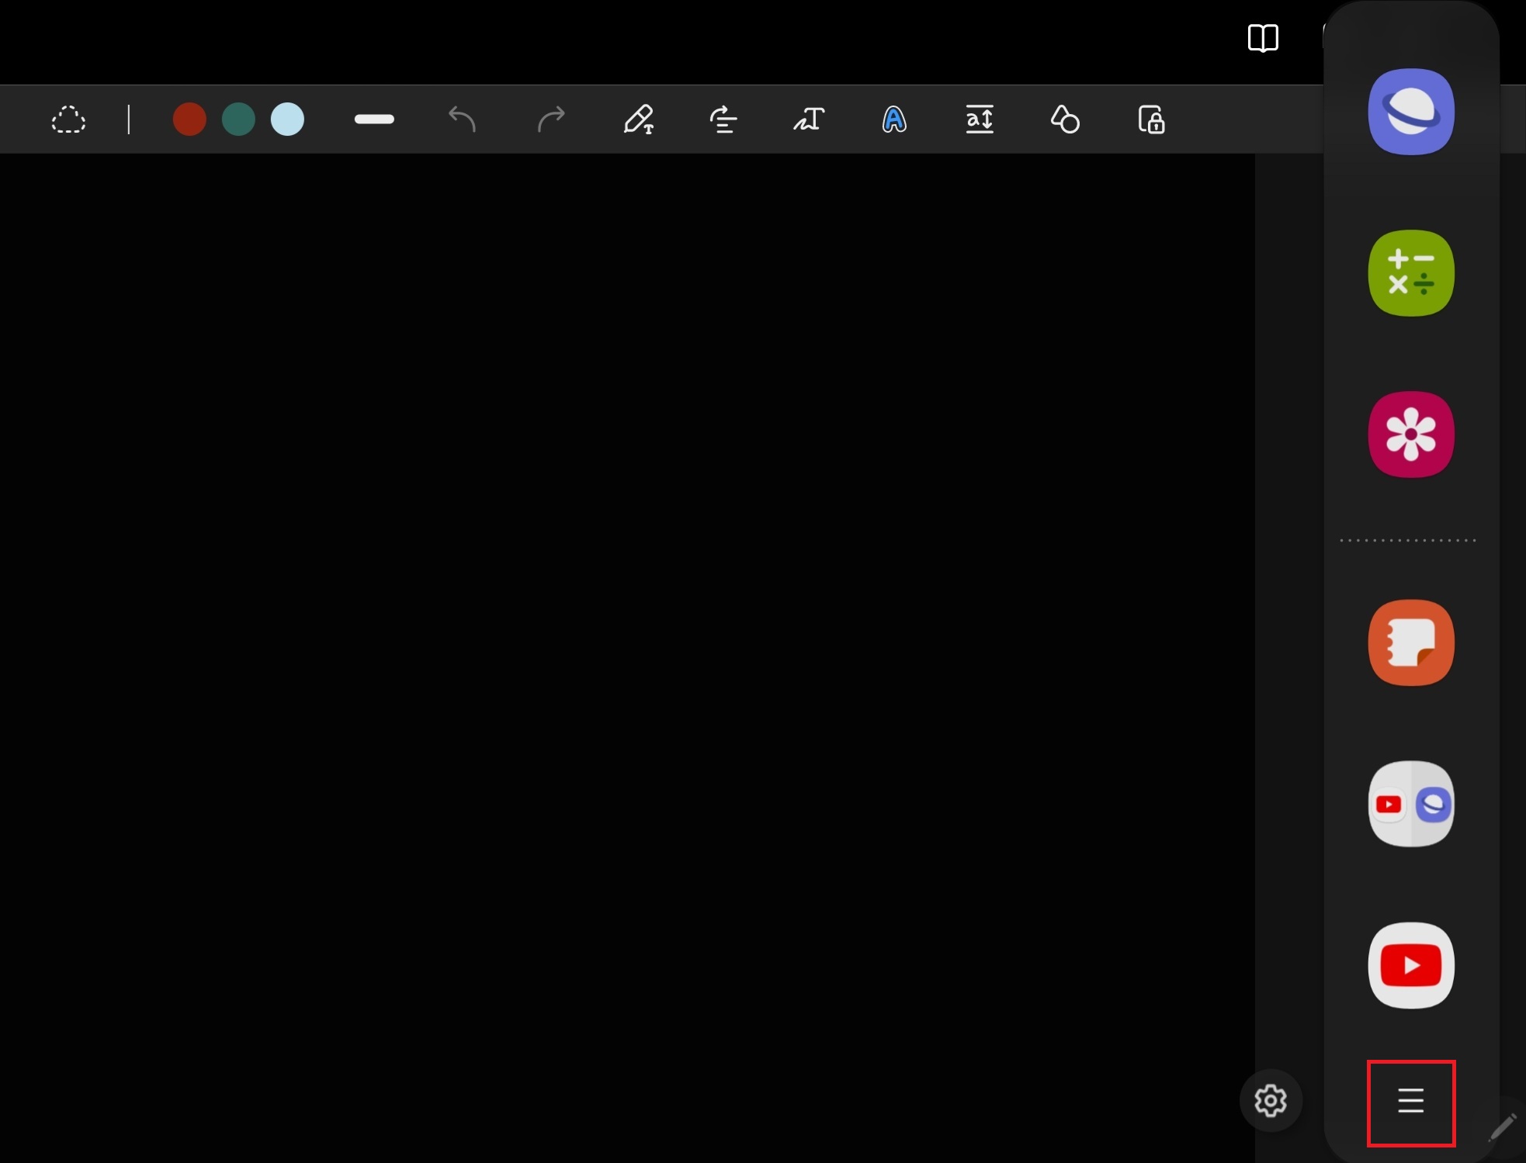Convert handwriting to text
This screenshot has height=1163, width=1526.
(x=809, y=119)
